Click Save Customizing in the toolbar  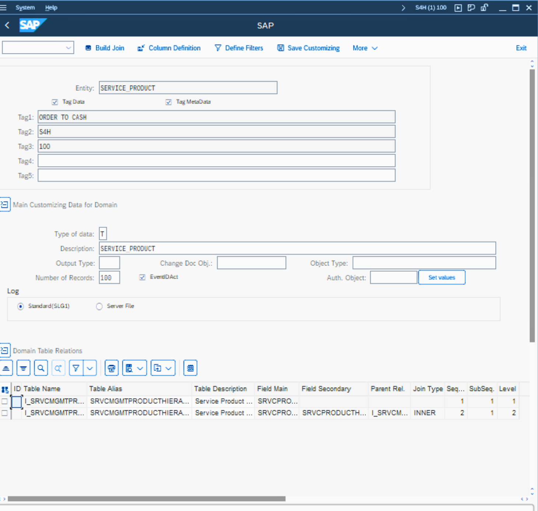(308, 48)
